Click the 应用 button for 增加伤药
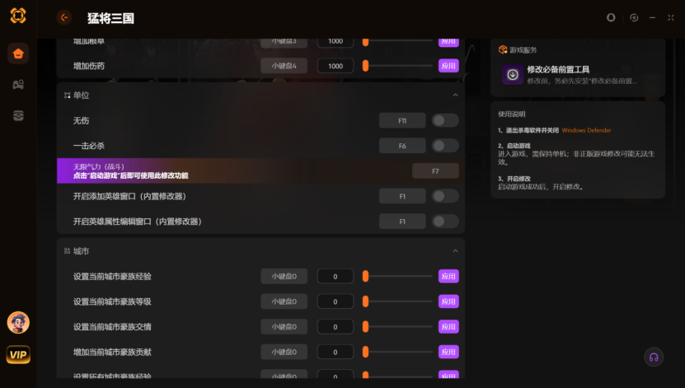The width and height of the screenshot is (685, 388). pyautogui.click(x=448, y=66)
